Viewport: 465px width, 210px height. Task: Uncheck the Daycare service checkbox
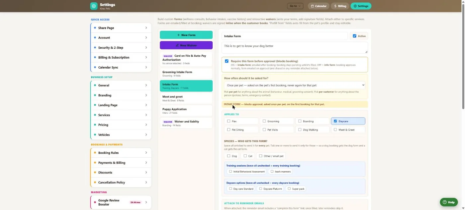pos(335,121)
